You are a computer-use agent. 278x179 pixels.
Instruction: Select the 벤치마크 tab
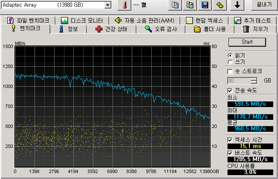tap(26, 28)
